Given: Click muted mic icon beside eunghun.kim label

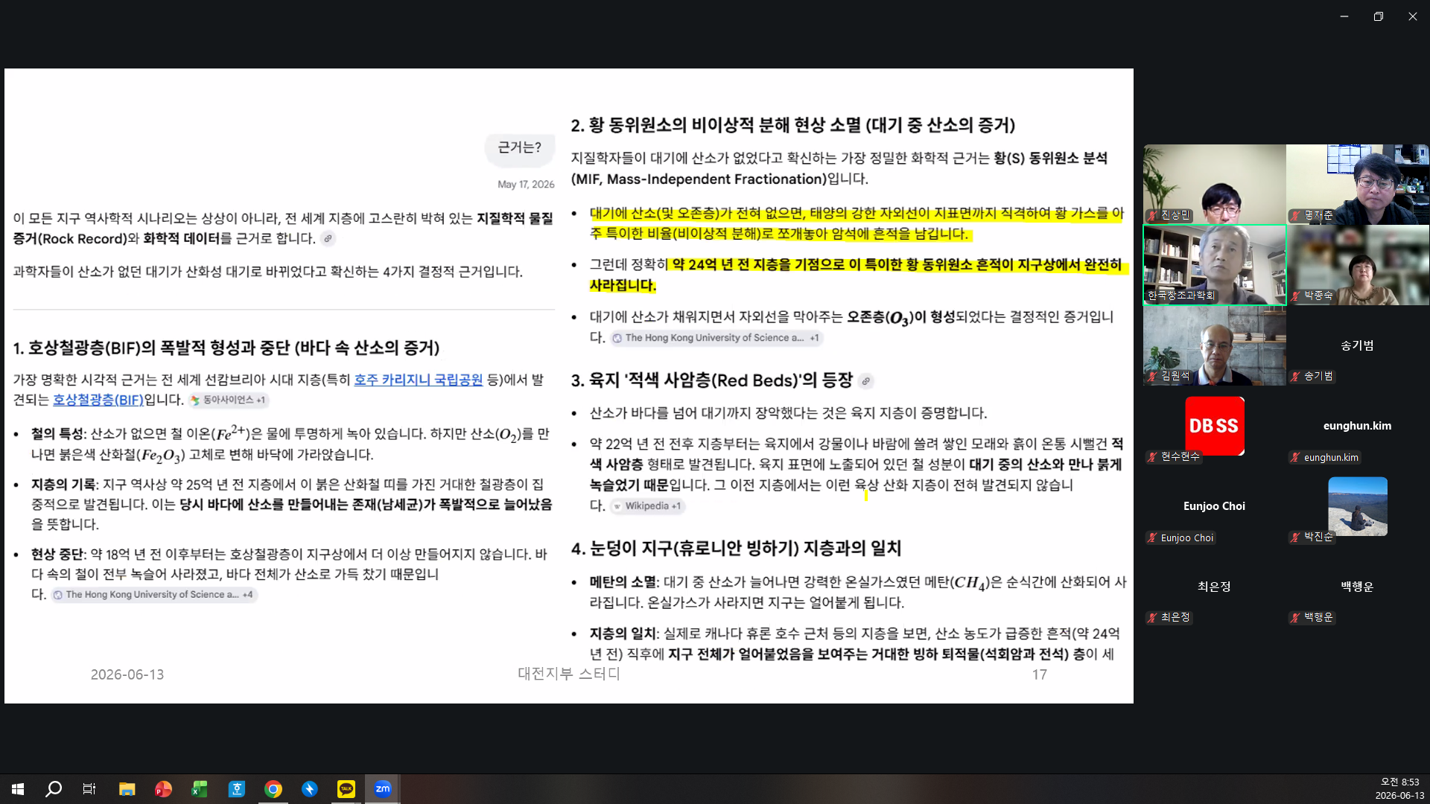Looking at the screenshot, I should (x=1296, y=457).
